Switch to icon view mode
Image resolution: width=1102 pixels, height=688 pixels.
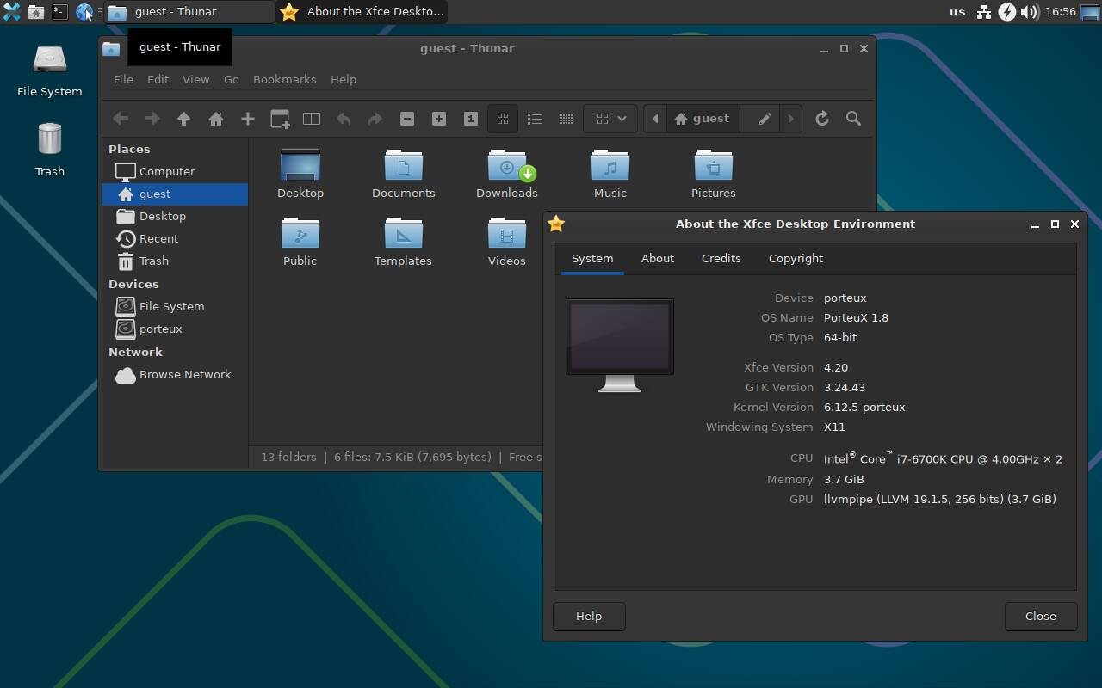tap(503, 119)
